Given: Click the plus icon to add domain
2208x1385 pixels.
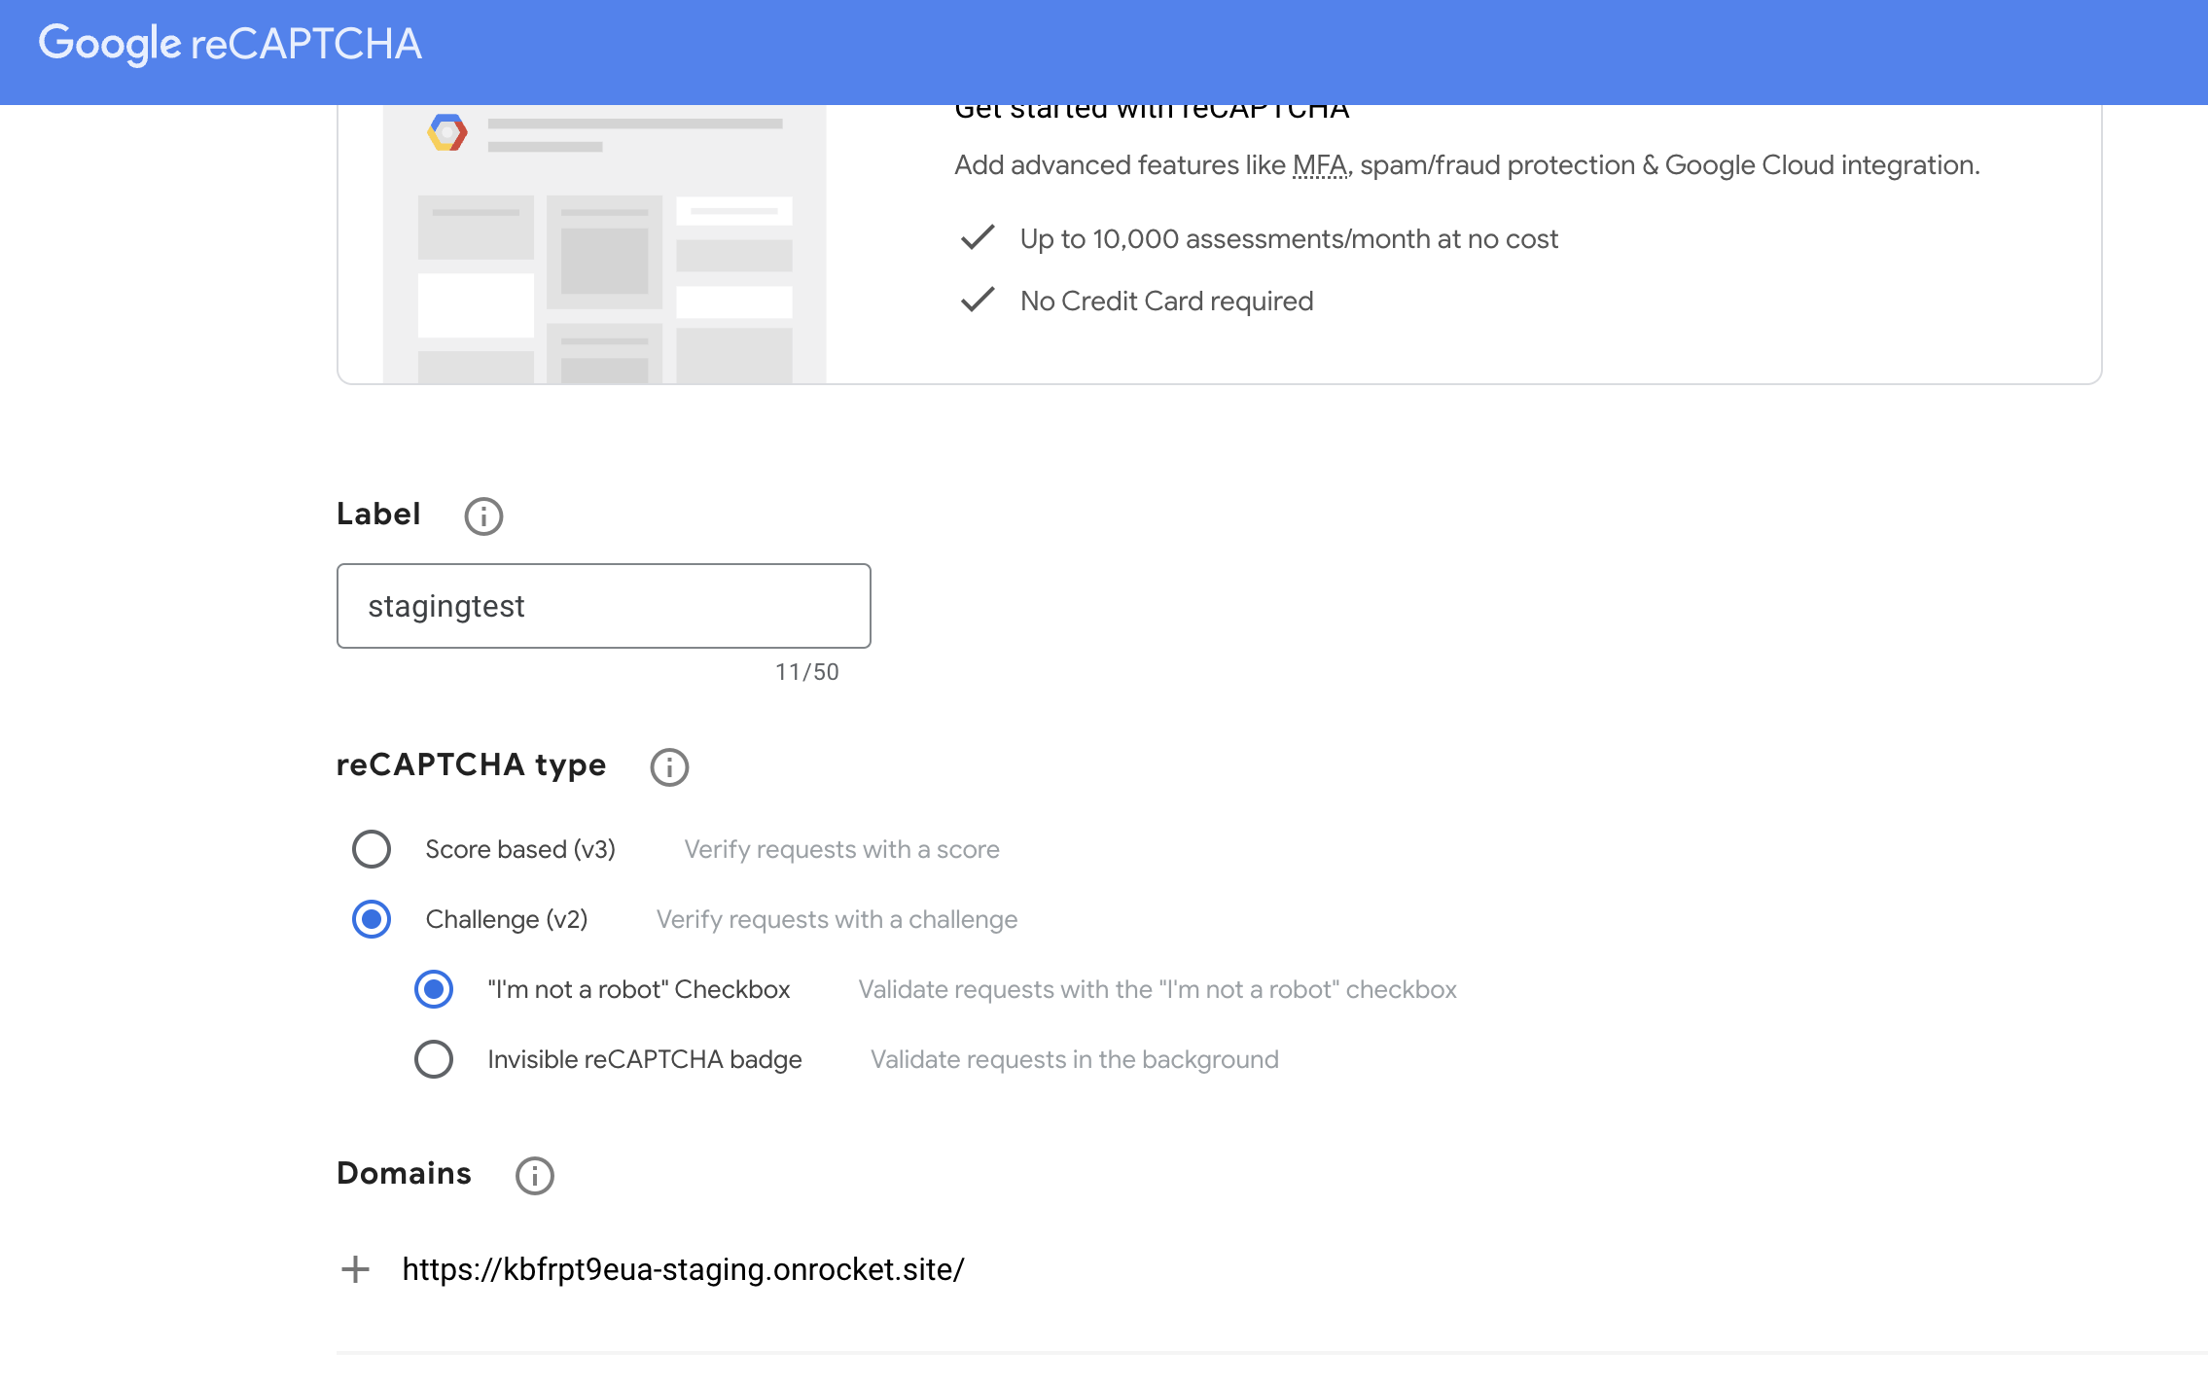Looking at the screenshot, I should [355, 1269].
